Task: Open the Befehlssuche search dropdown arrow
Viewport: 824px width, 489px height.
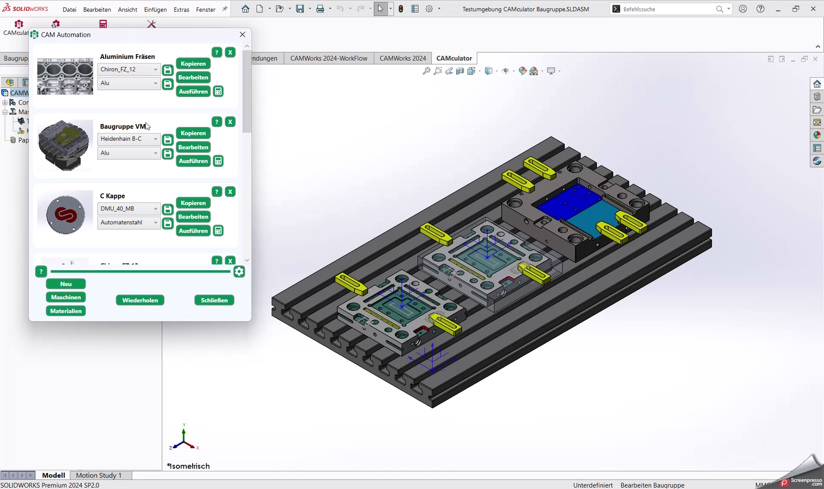Action: [x=728, y=9]
